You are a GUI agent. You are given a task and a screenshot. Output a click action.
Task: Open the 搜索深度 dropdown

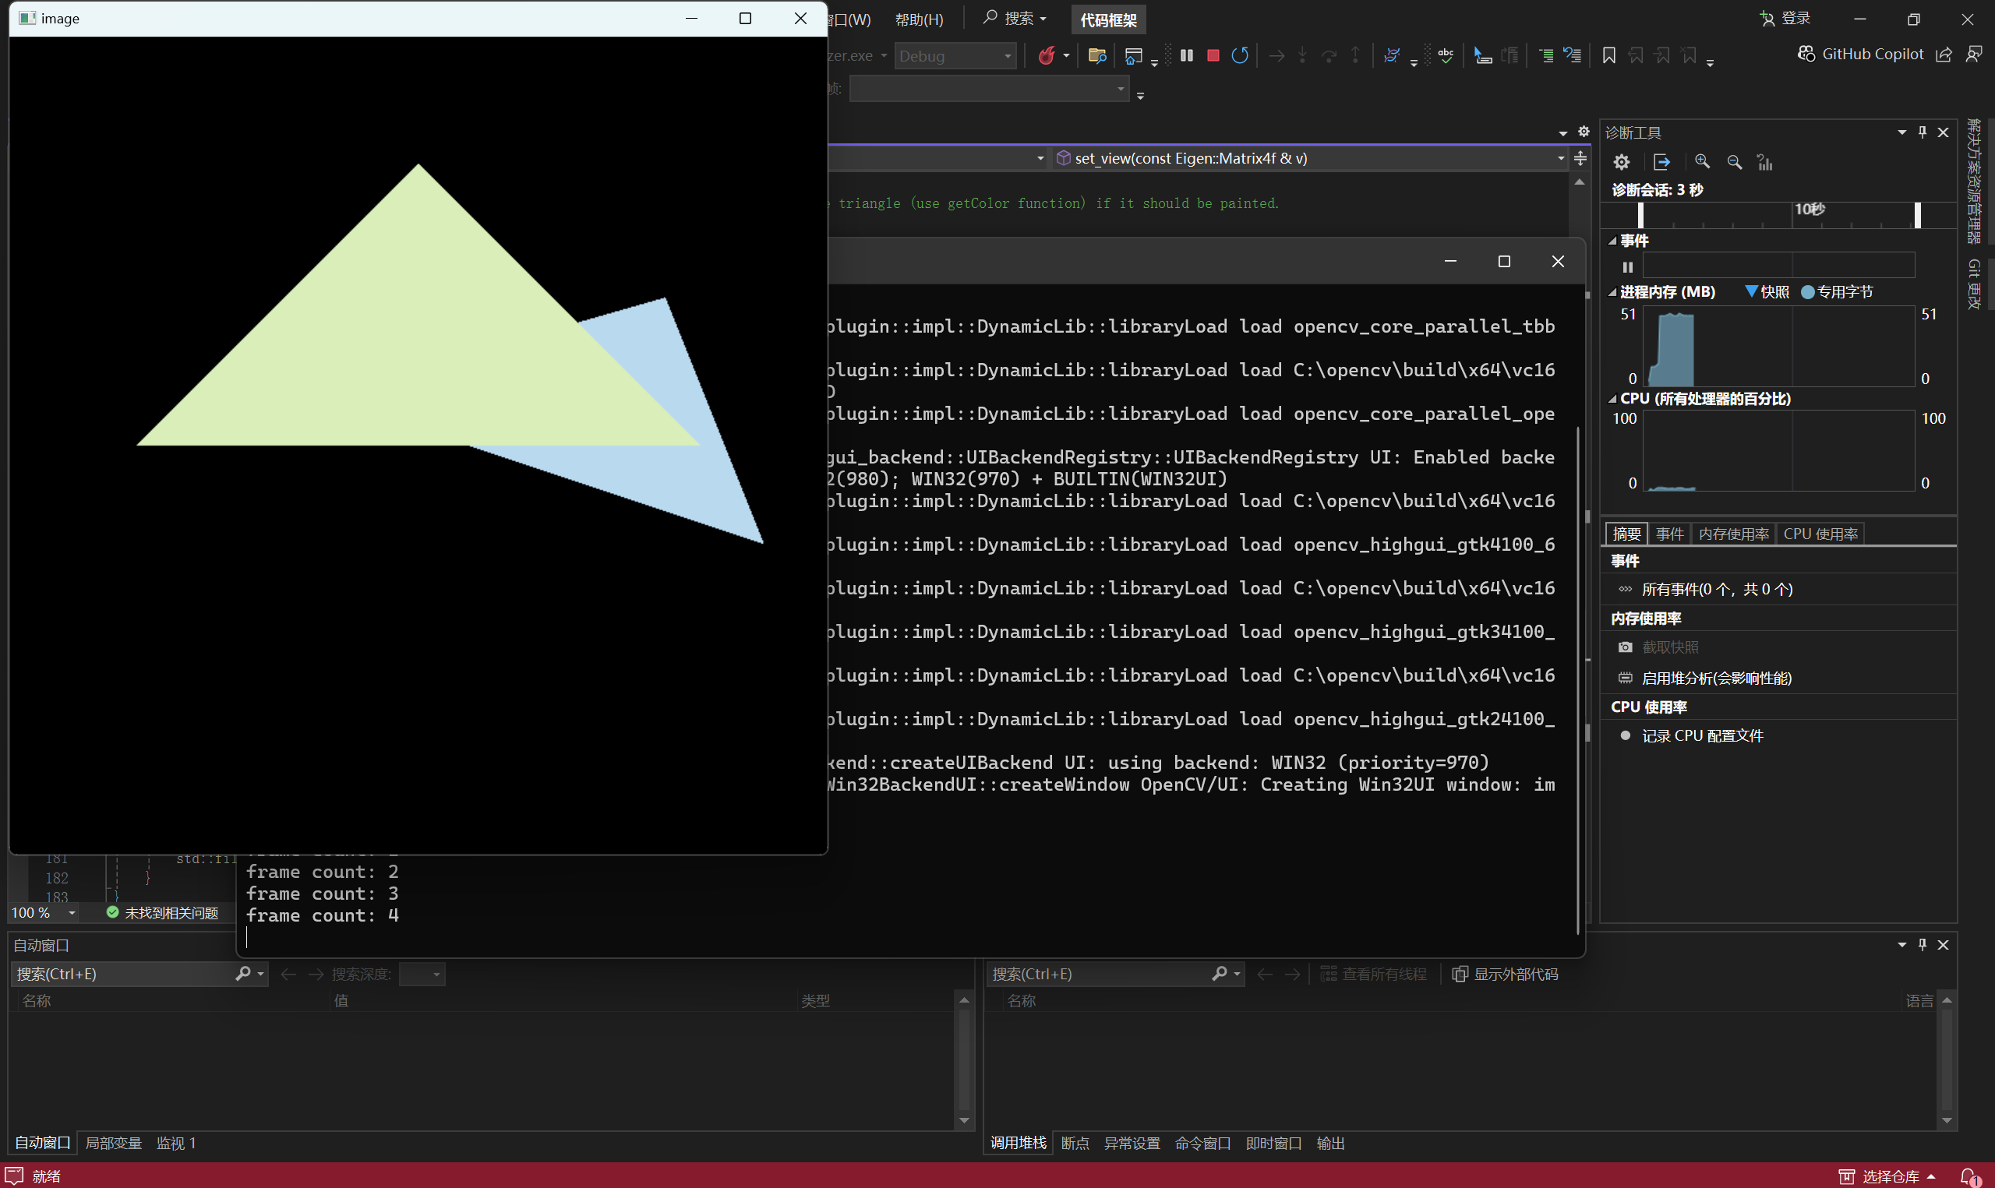[x=422, y=975]
